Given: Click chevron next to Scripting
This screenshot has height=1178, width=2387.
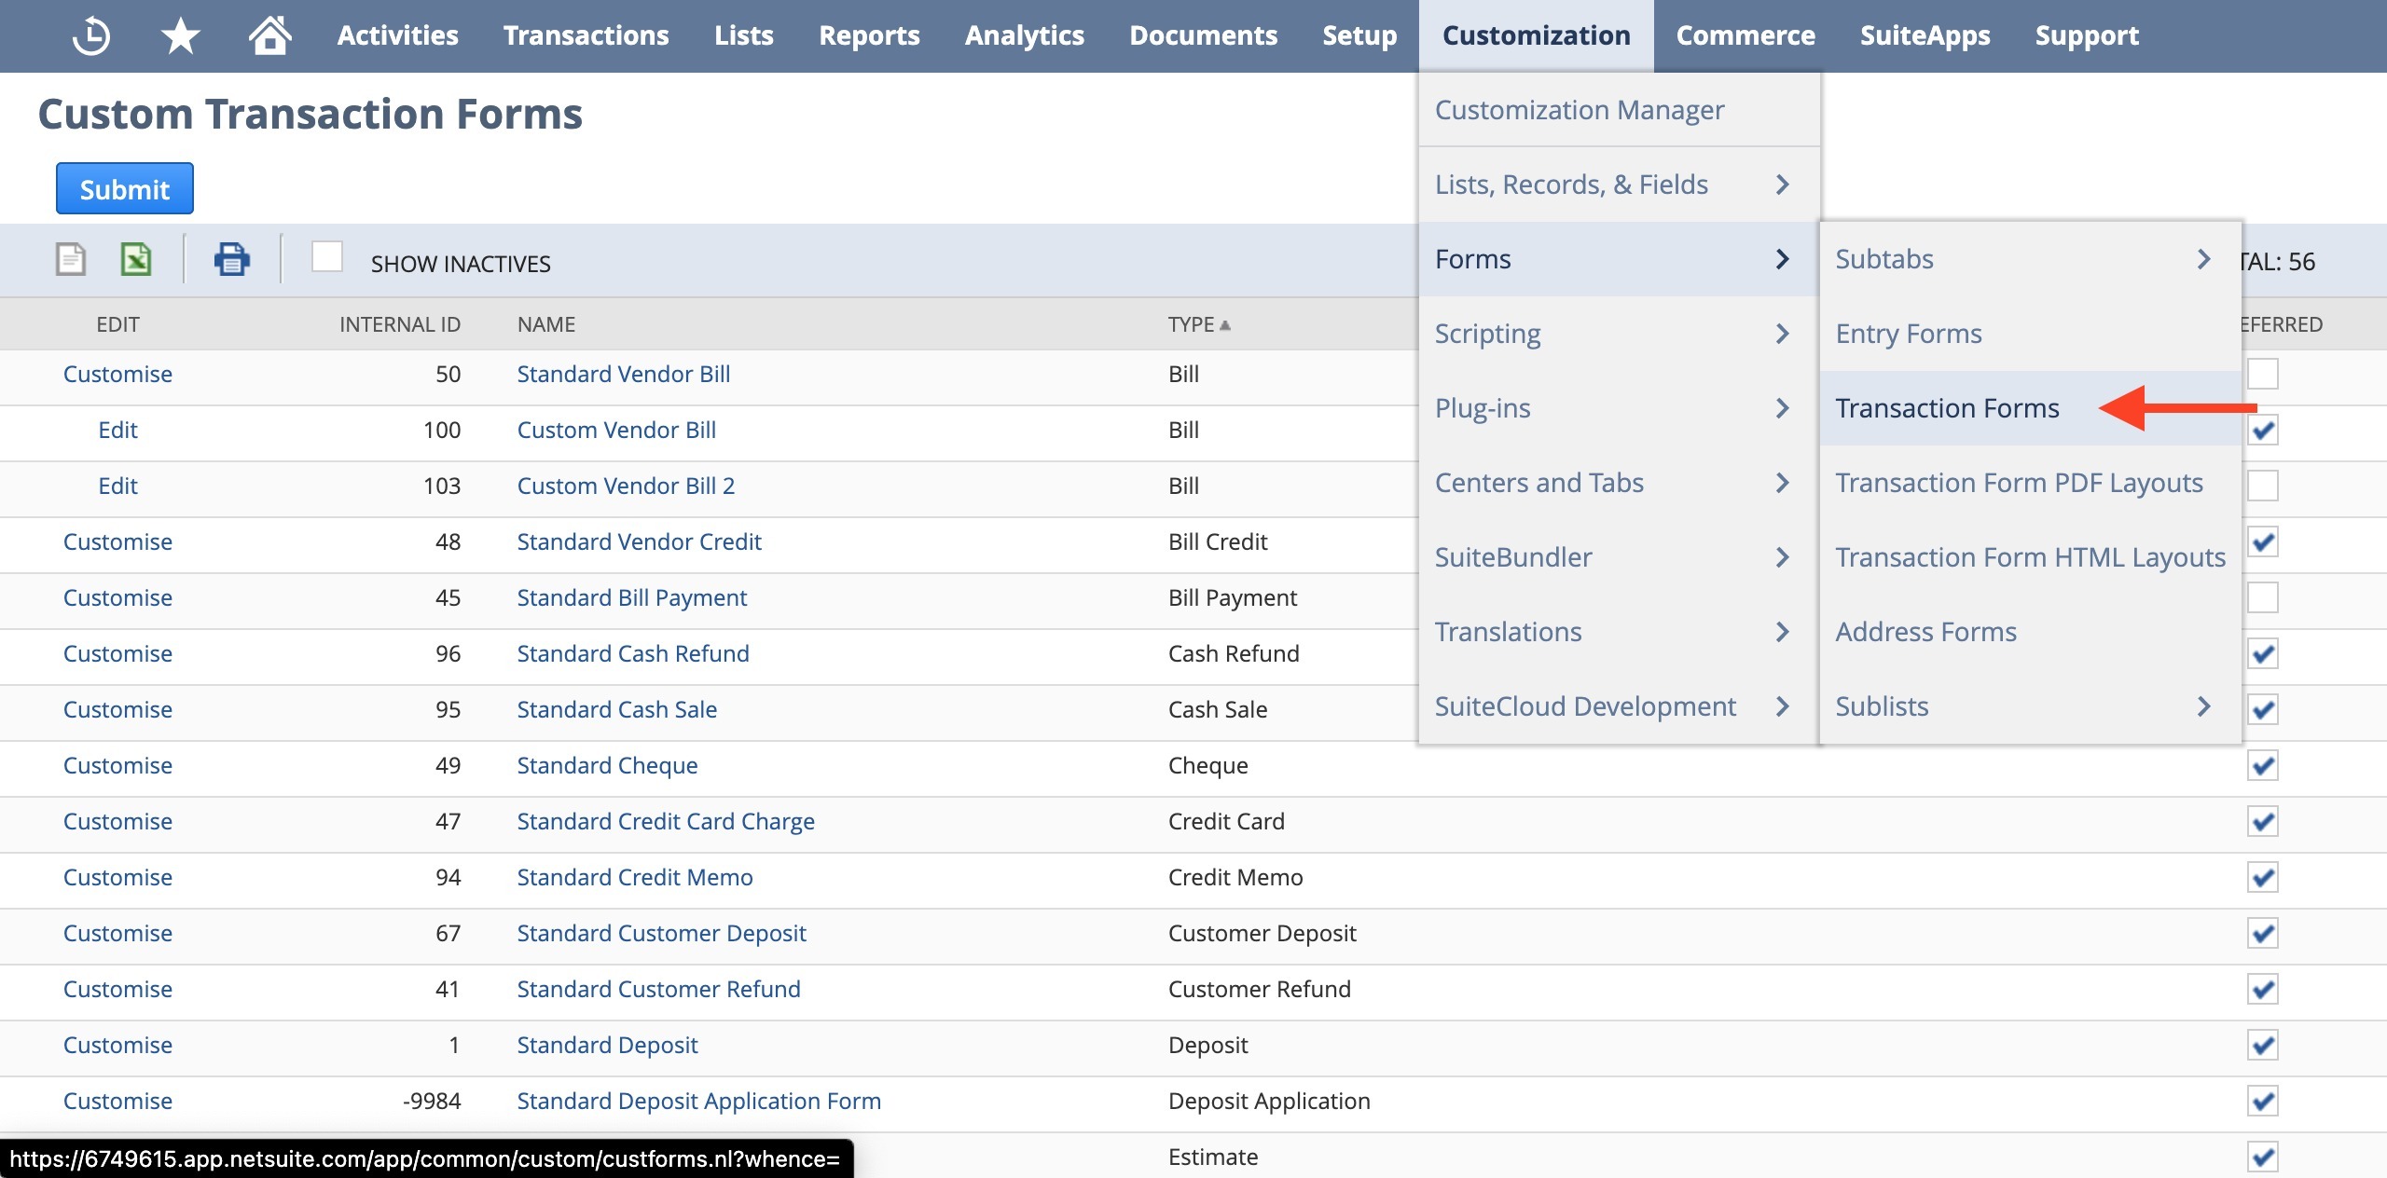Looking at the screenshot, I should [1782, 334].
